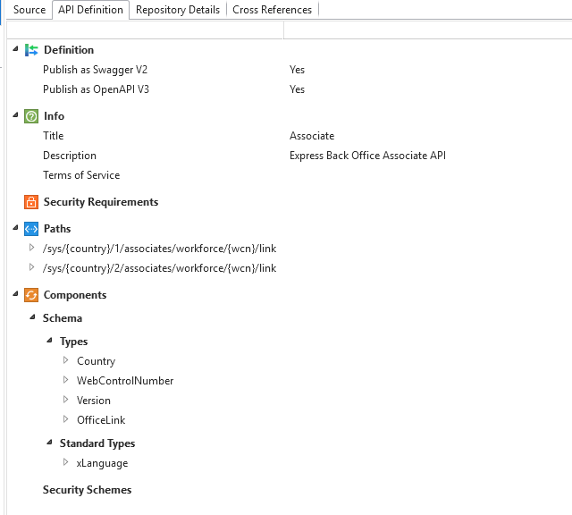Collapse the Standard Types group
572x515 pixels.
point(49,443)
